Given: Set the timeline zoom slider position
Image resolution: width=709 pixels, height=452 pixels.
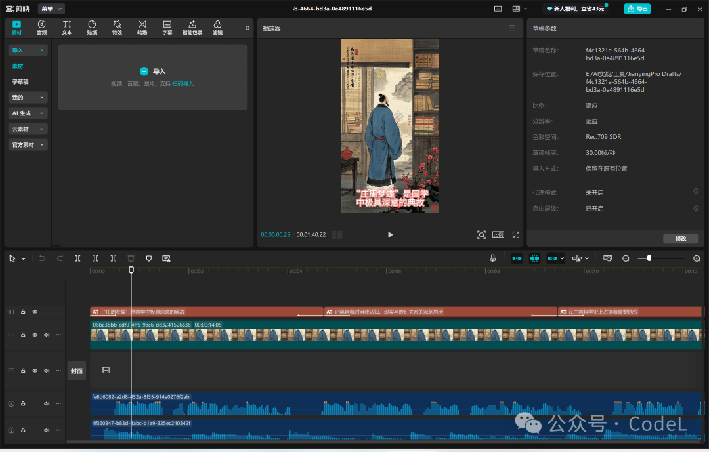Looking at the screenshot, I should click(x=649, y=258).
